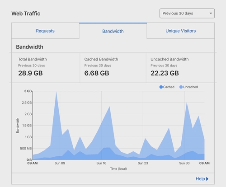Click the arrow icon next to Help
226x187 pixels.
point(207,179)
